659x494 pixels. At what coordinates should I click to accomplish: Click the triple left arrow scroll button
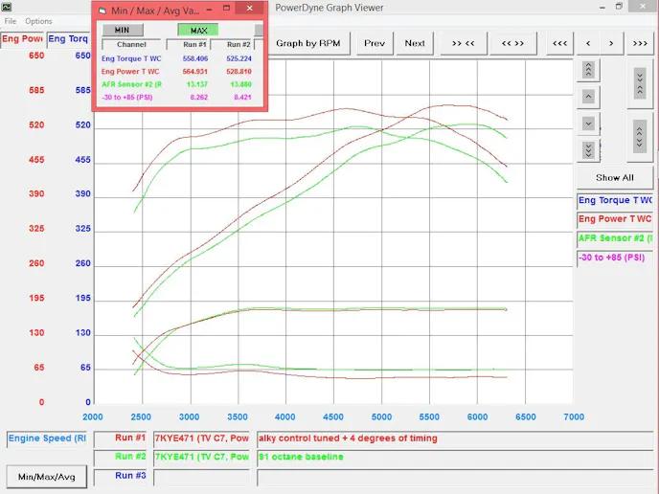point(559,43)
